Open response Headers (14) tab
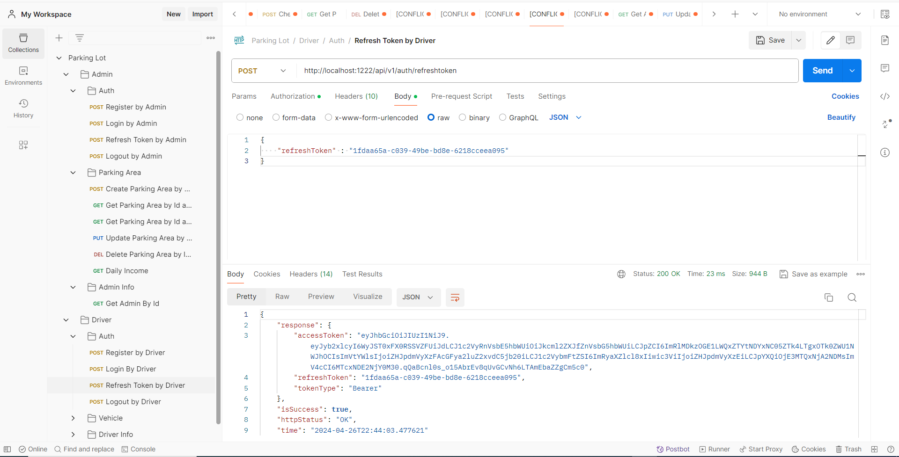The width and height of the screenshot is (899, 457). click(311, 274)
